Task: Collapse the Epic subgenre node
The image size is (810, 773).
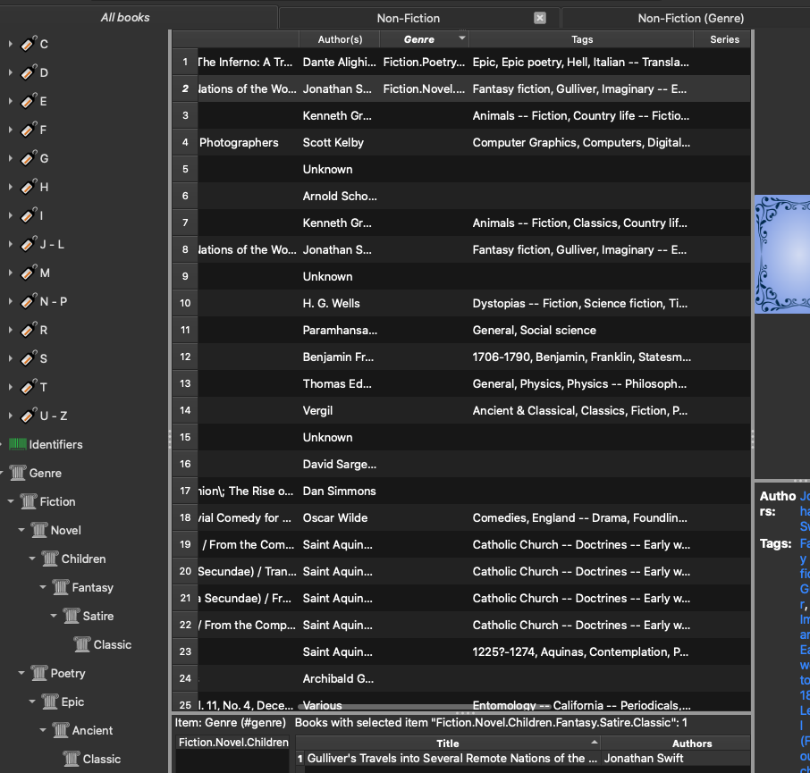Action: click(32, 702)
